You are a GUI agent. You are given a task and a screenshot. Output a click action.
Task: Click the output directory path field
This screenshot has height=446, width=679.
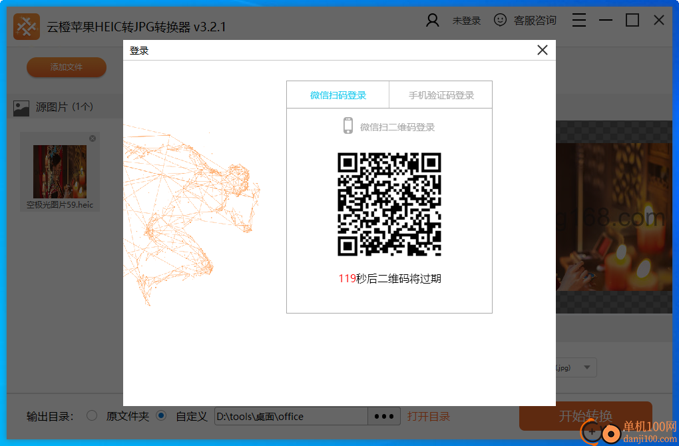pos(291,417)
